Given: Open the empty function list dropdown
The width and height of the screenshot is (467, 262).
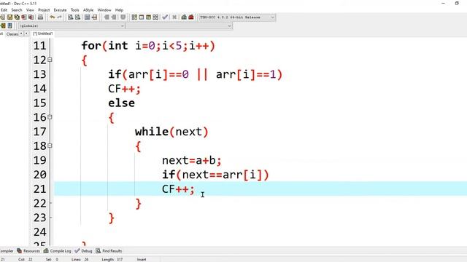Looking at the screenshot, I should tap(179, 26).
